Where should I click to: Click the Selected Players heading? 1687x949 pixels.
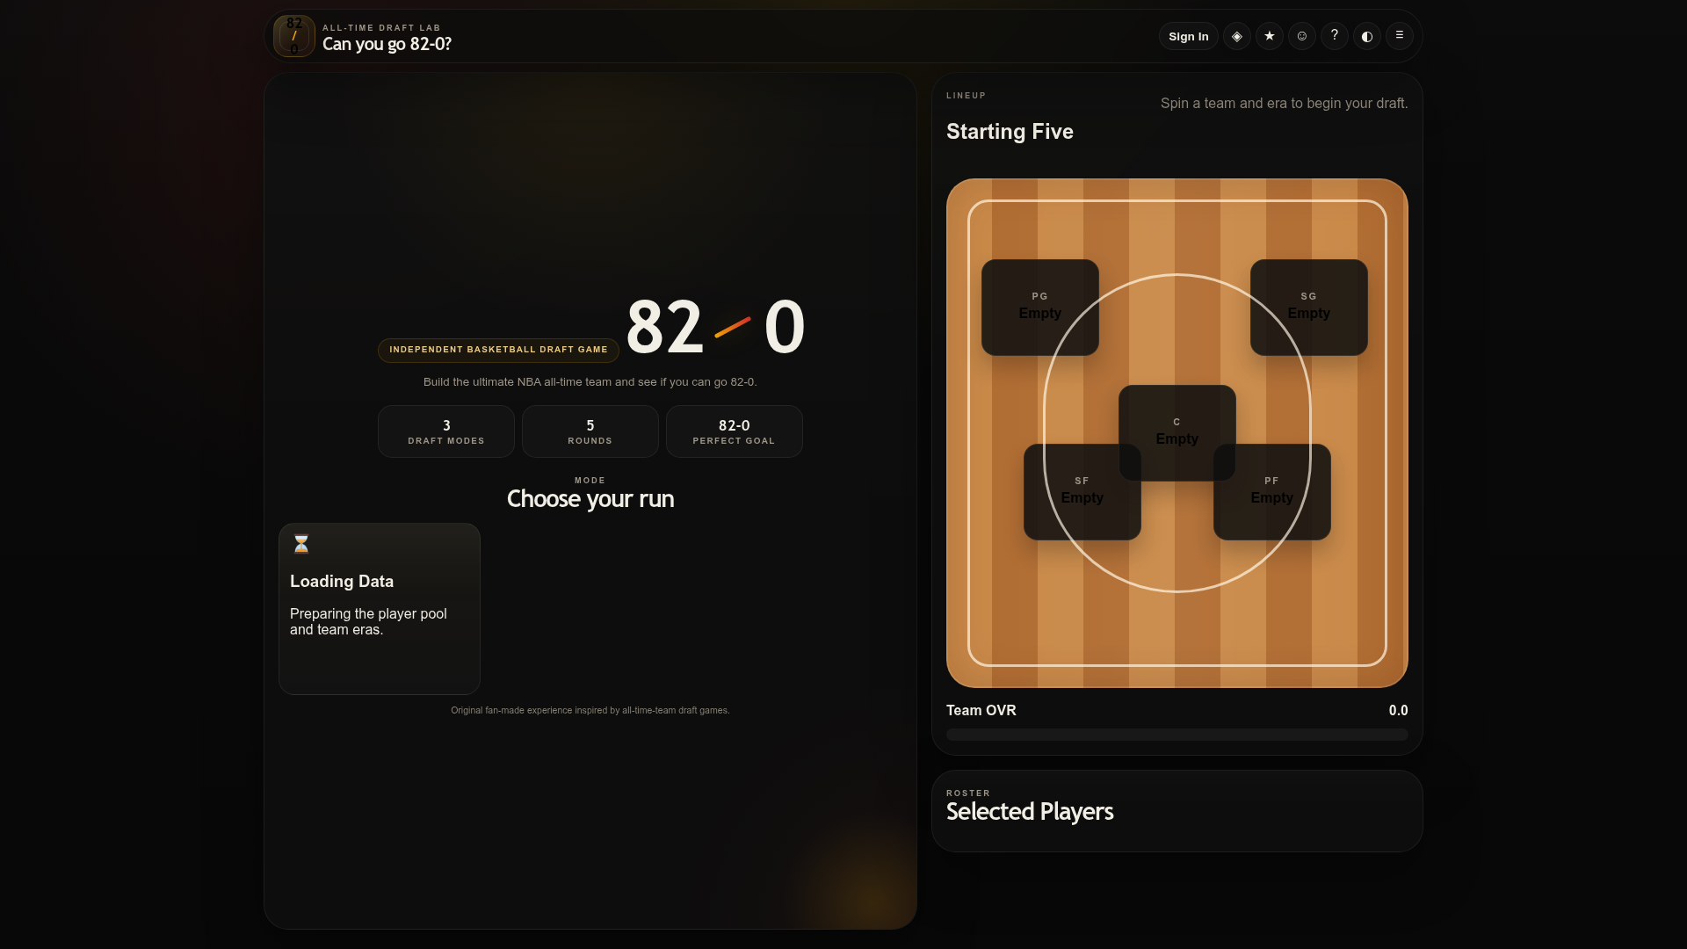coord(1030,812)
